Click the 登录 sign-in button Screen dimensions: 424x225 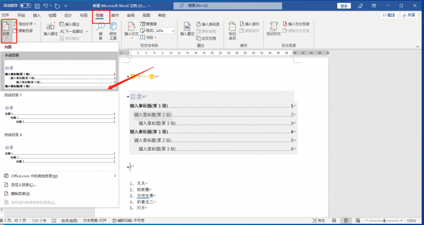[x=344, y=6]
